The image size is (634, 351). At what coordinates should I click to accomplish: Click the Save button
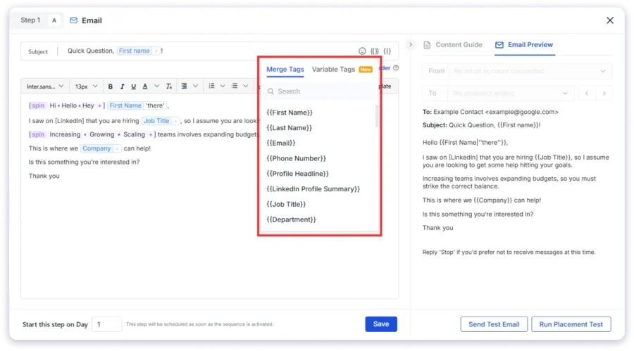click(x=381, y=324)
